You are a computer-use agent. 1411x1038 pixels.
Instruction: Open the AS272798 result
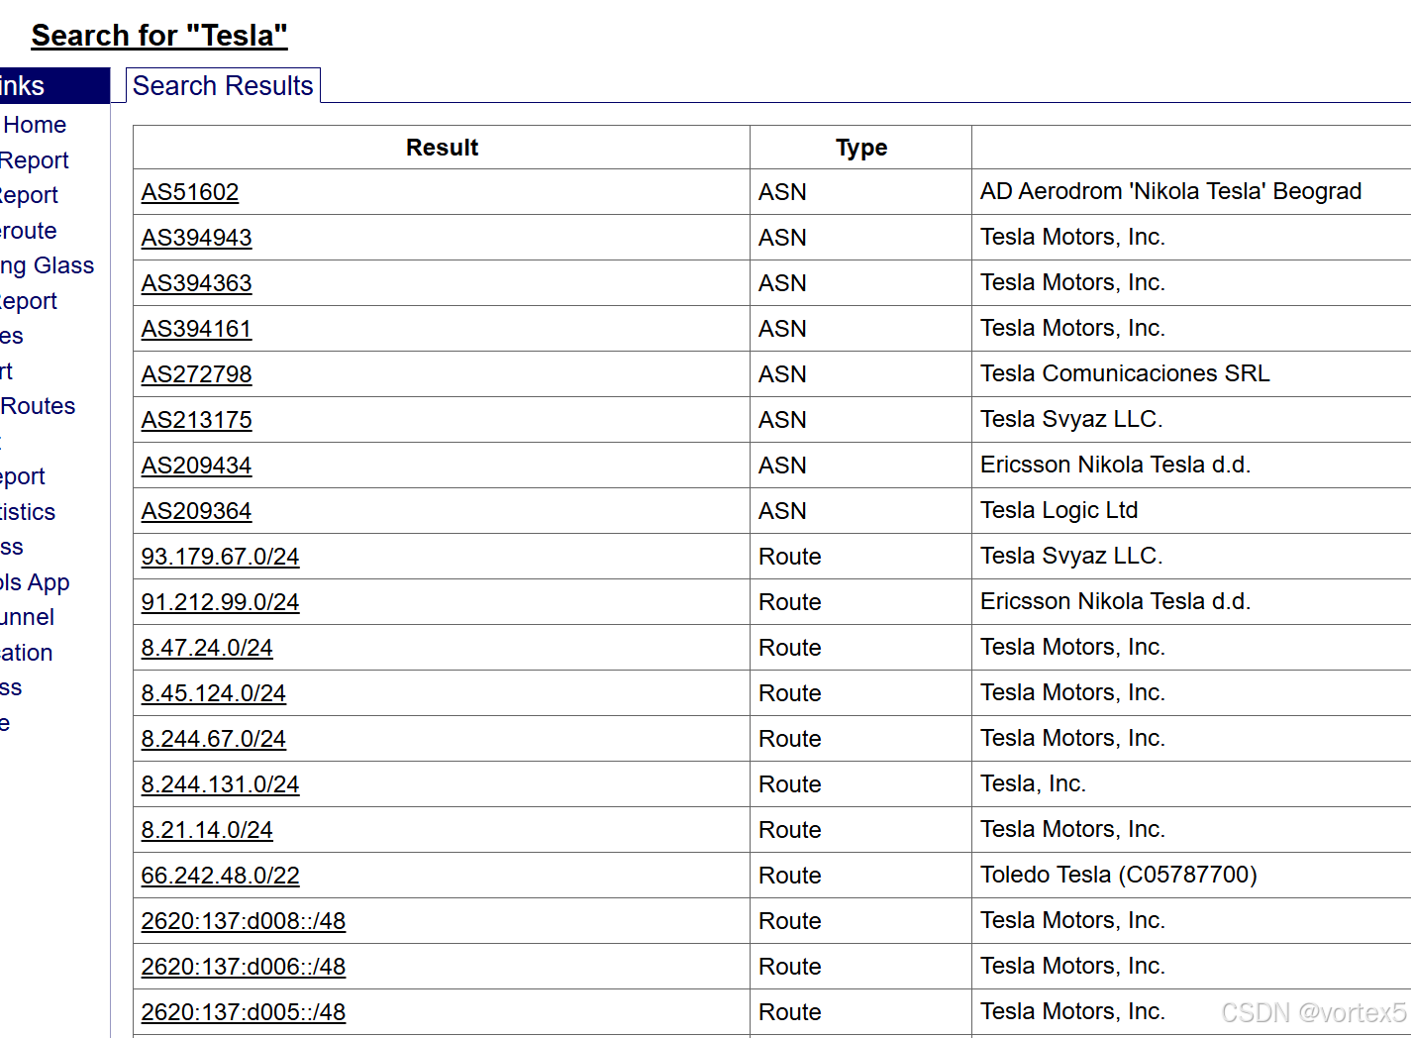[x=196, y=374]
